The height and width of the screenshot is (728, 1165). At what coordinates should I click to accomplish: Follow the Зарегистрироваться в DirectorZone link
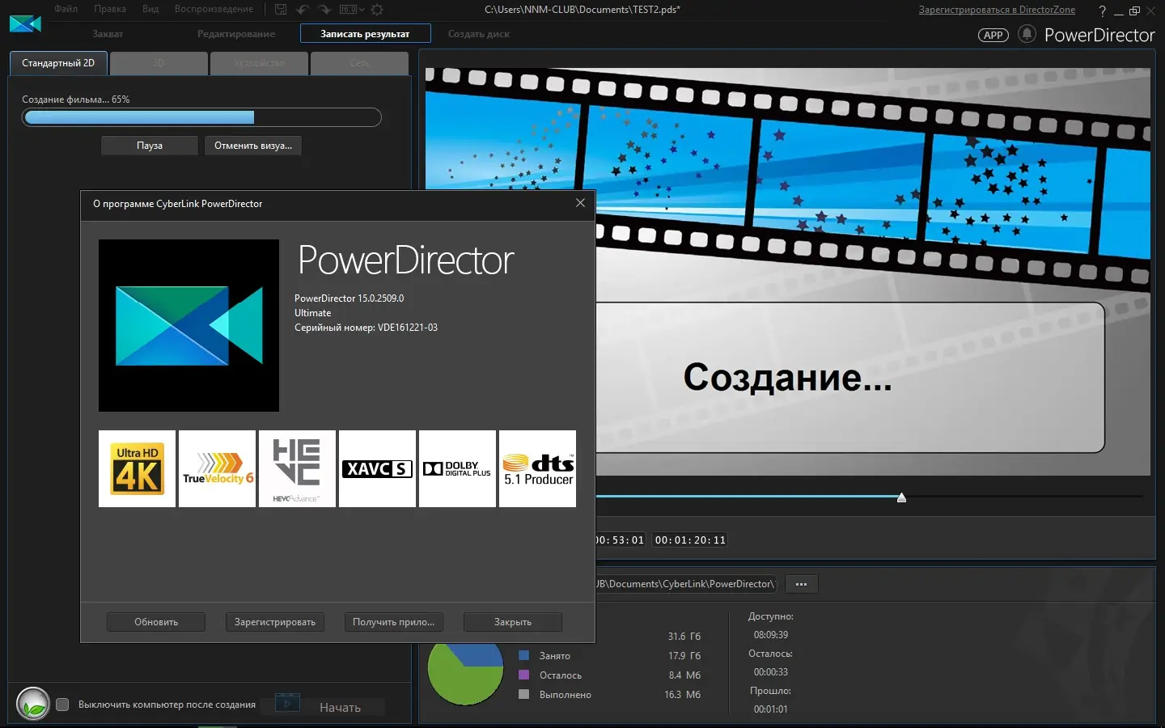click(997, 10)
